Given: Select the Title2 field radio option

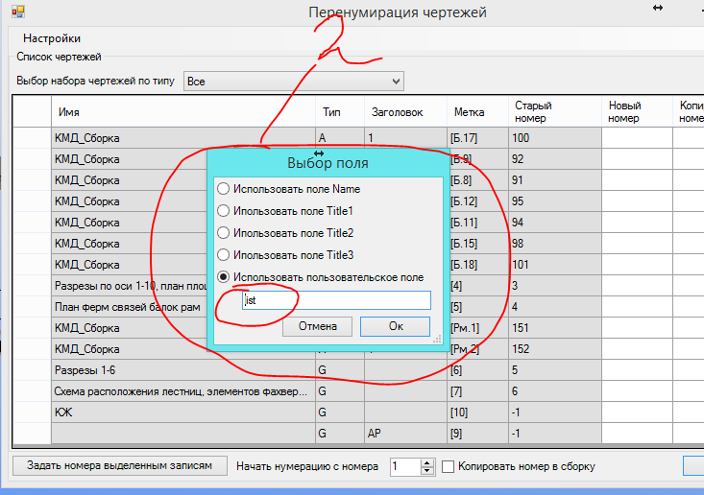Looking at the screenshot, I should click(x=224, y=233).
